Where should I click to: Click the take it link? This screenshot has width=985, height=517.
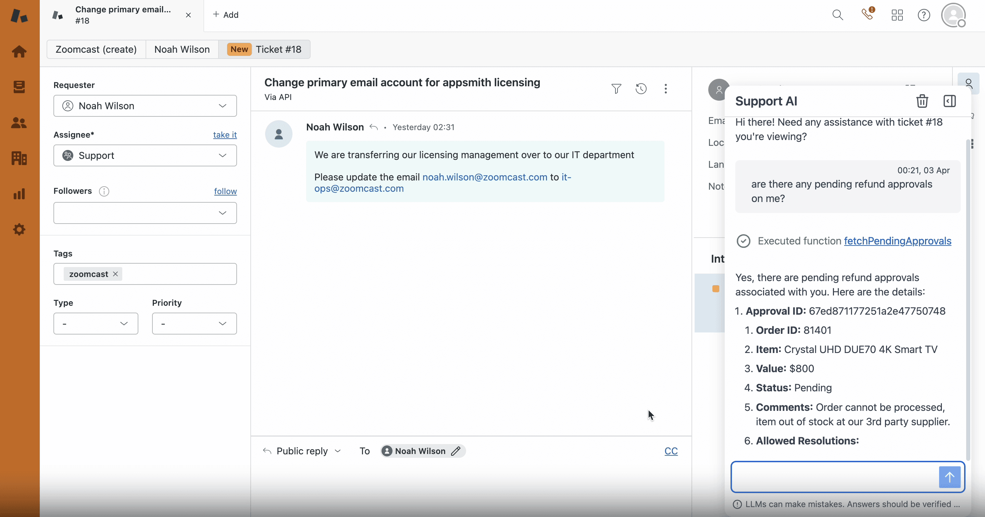(225, 135)
